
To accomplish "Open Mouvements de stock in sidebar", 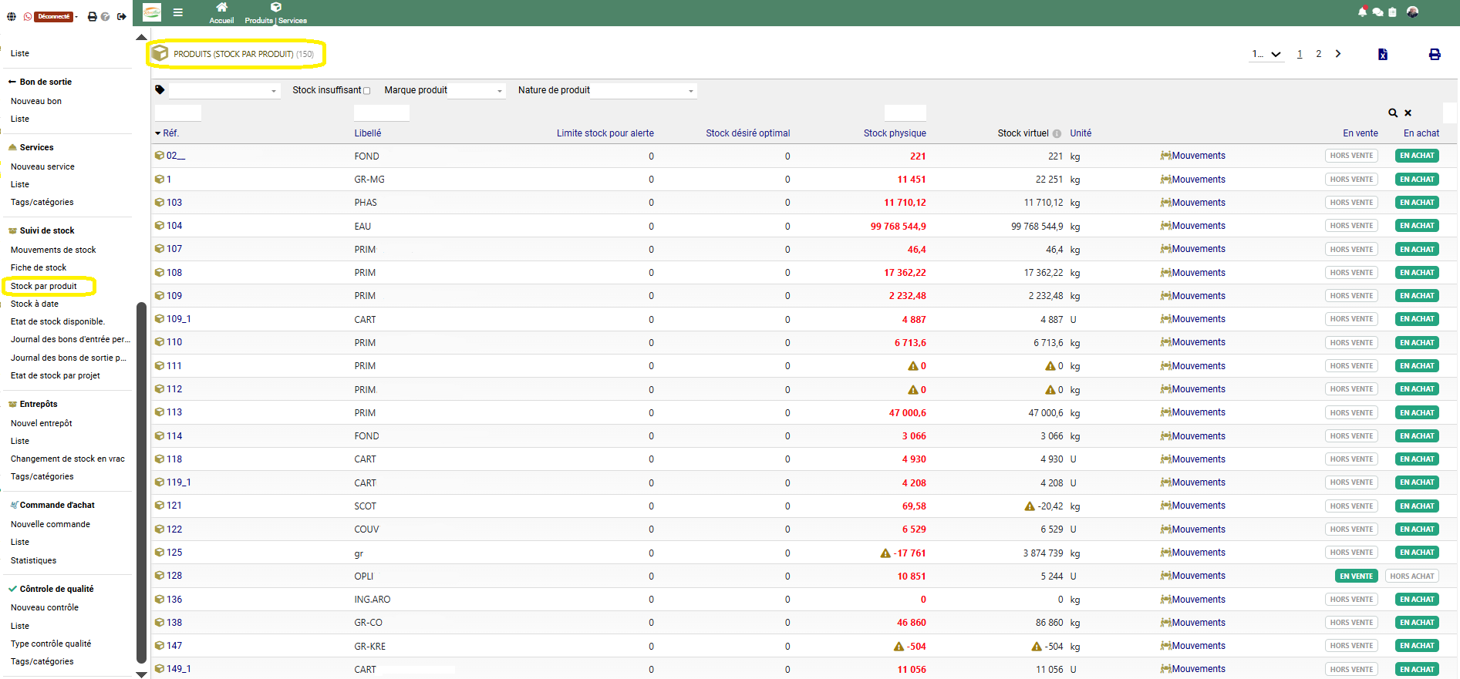I will (x=53, y=250).
